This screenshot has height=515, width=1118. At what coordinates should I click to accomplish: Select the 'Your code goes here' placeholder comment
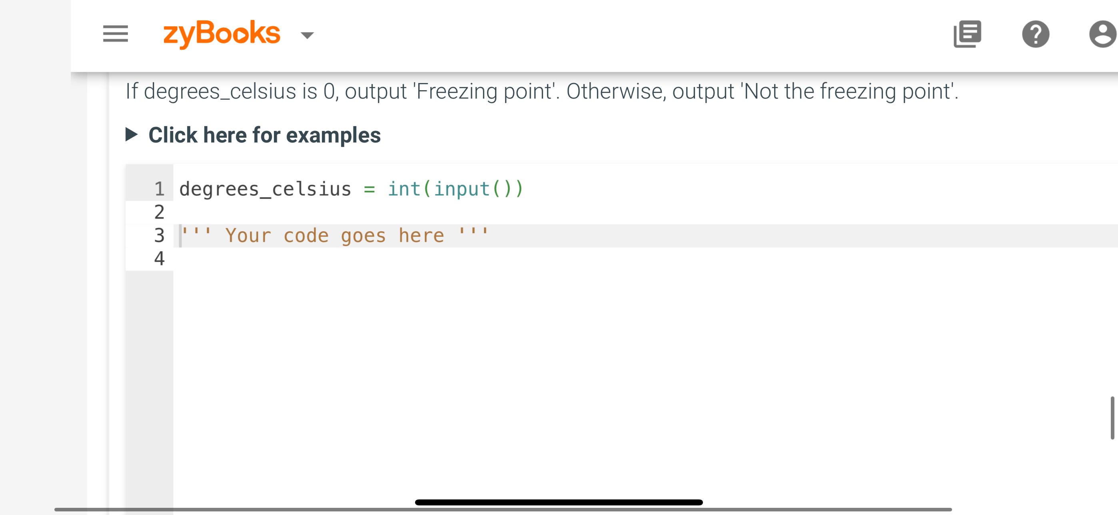coord(334,235)
